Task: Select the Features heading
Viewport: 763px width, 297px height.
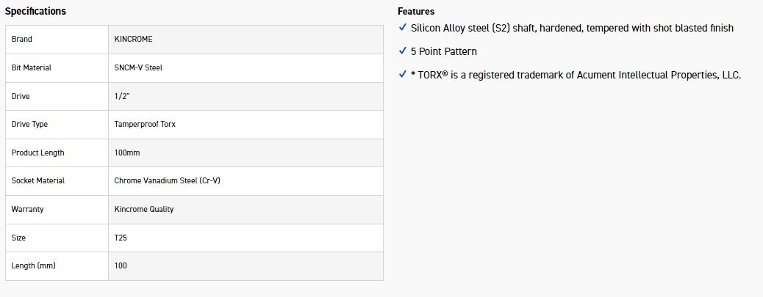Action: click(416, 11)
